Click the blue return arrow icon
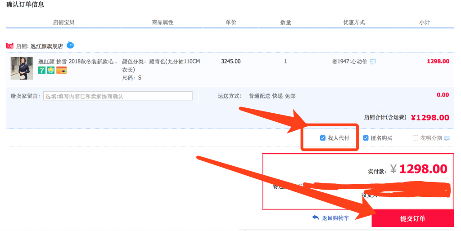This screenshot has height=231, width=461. pyautogui.click(x=316, y=218)
